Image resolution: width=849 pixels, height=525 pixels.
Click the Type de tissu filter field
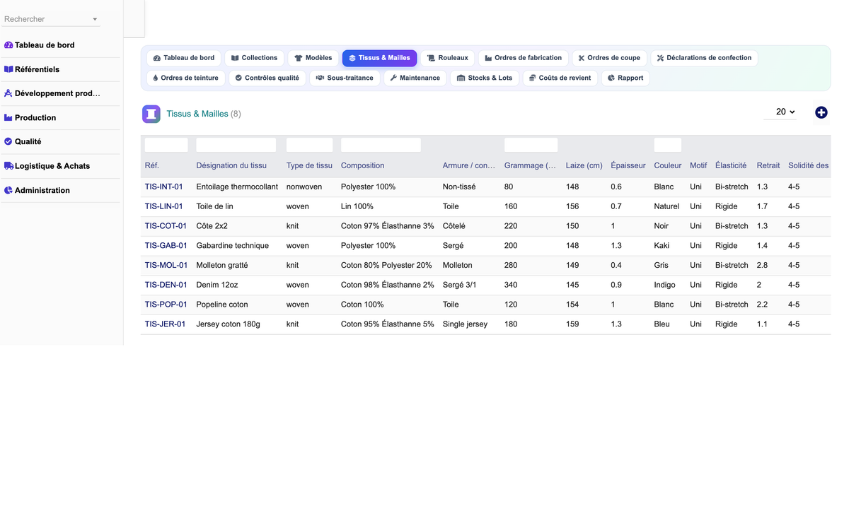(x=309, y=145)
